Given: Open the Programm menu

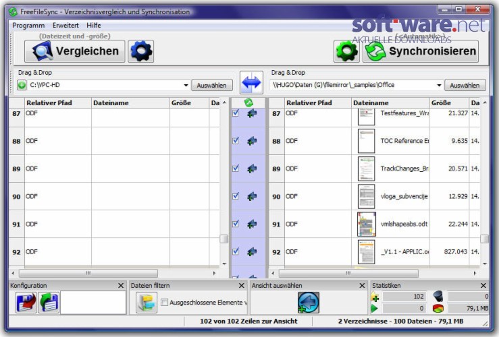Looking at the screenshot, I should pyautogui.click(x=28, y=26).
